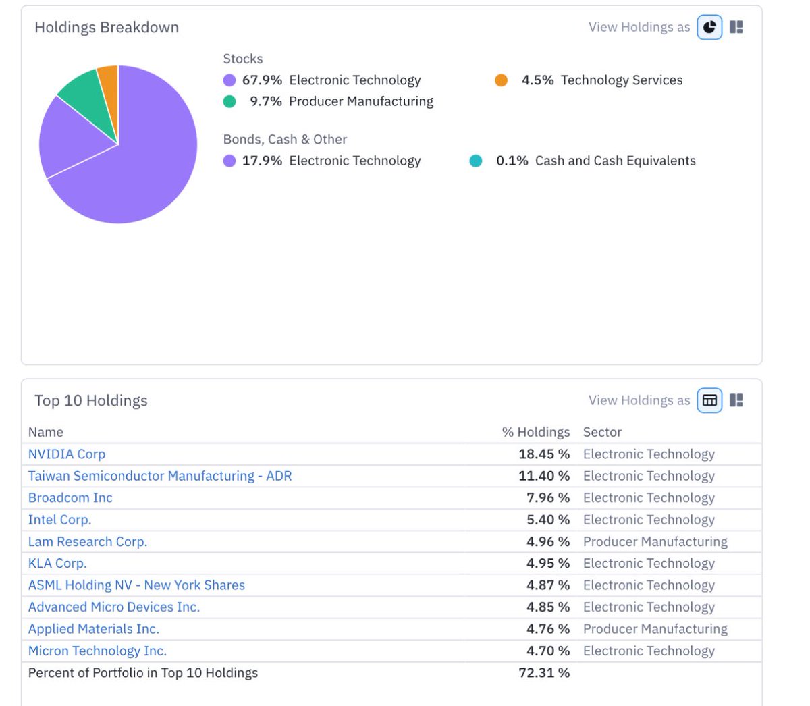
Task: Click purple swatch beside 67.9% Electronic Technology
Action: [230, 80]
